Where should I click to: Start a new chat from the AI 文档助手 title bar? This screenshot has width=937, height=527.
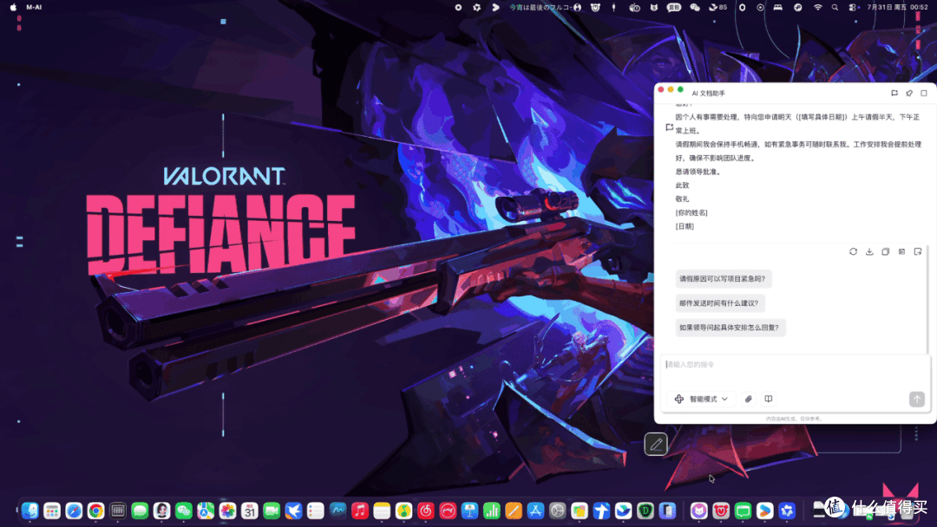894,93
